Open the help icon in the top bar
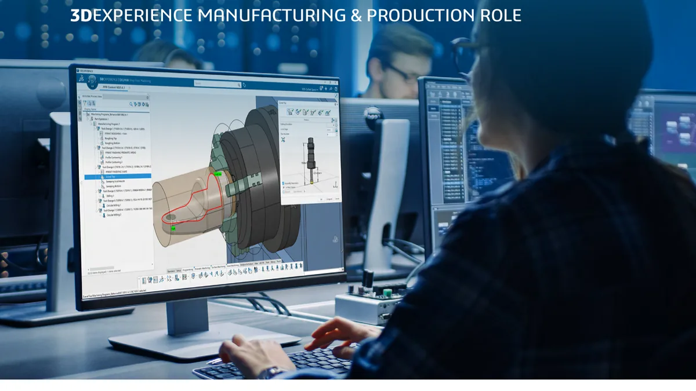This screenshot has width=696, height=391. [x=336, y=89]
